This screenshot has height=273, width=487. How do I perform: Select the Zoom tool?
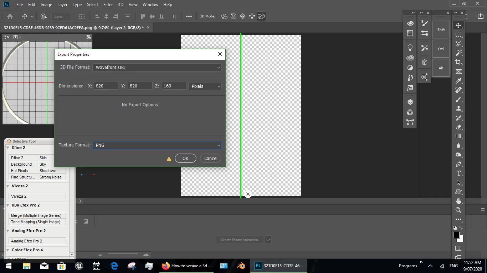[x=458, y=210]
